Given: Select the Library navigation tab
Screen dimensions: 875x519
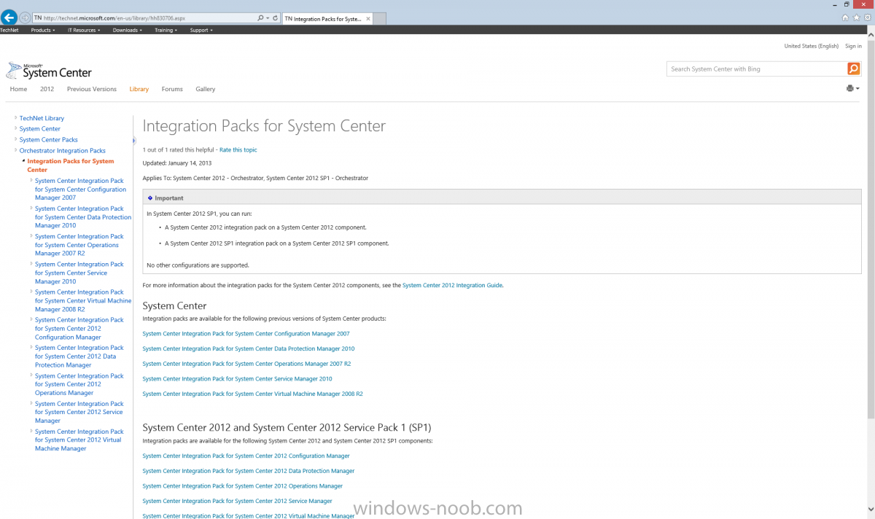Looking at the screenshot, I should 139,89.
